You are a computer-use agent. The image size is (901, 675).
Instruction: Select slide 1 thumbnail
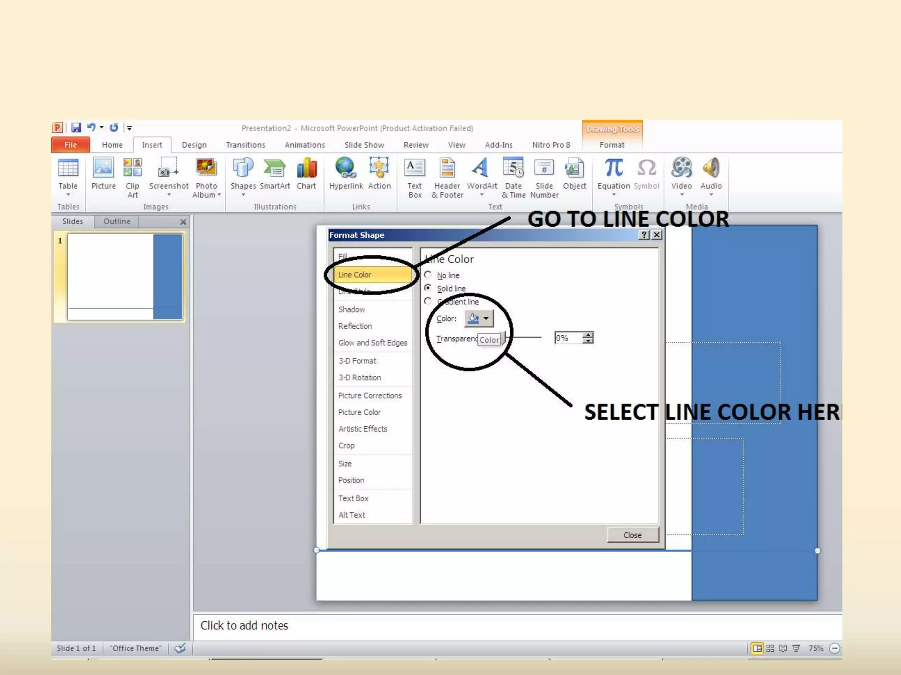[125, 277]
